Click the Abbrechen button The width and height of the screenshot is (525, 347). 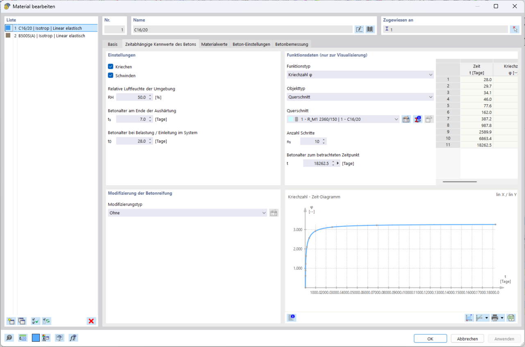tap(467, 339)
